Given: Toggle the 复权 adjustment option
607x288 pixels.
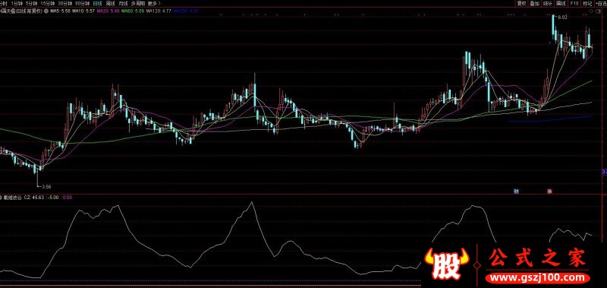Looking at the screenshot, I should point(522,4).
